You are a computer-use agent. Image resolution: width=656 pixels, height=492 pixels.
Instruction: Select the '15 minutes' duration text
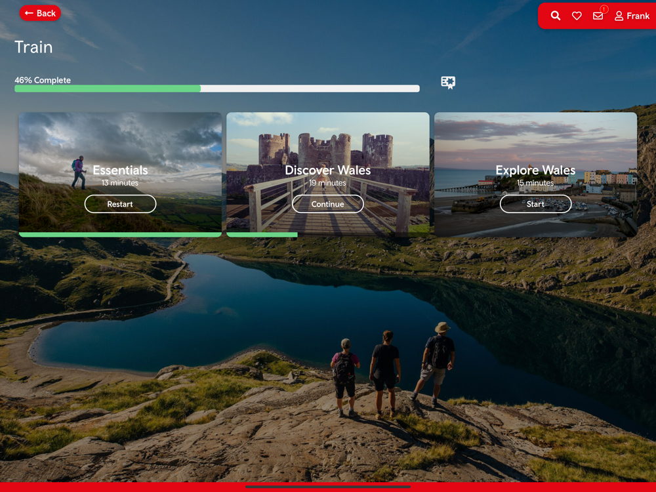coord(535,183)
